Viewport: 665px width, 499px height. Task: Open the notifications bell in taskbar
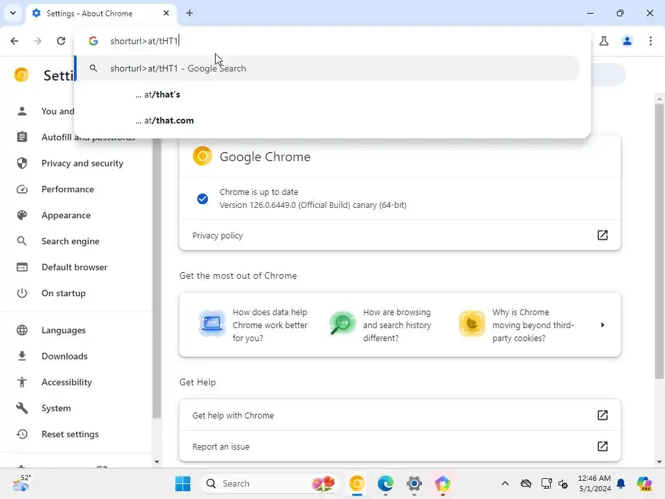621,483
